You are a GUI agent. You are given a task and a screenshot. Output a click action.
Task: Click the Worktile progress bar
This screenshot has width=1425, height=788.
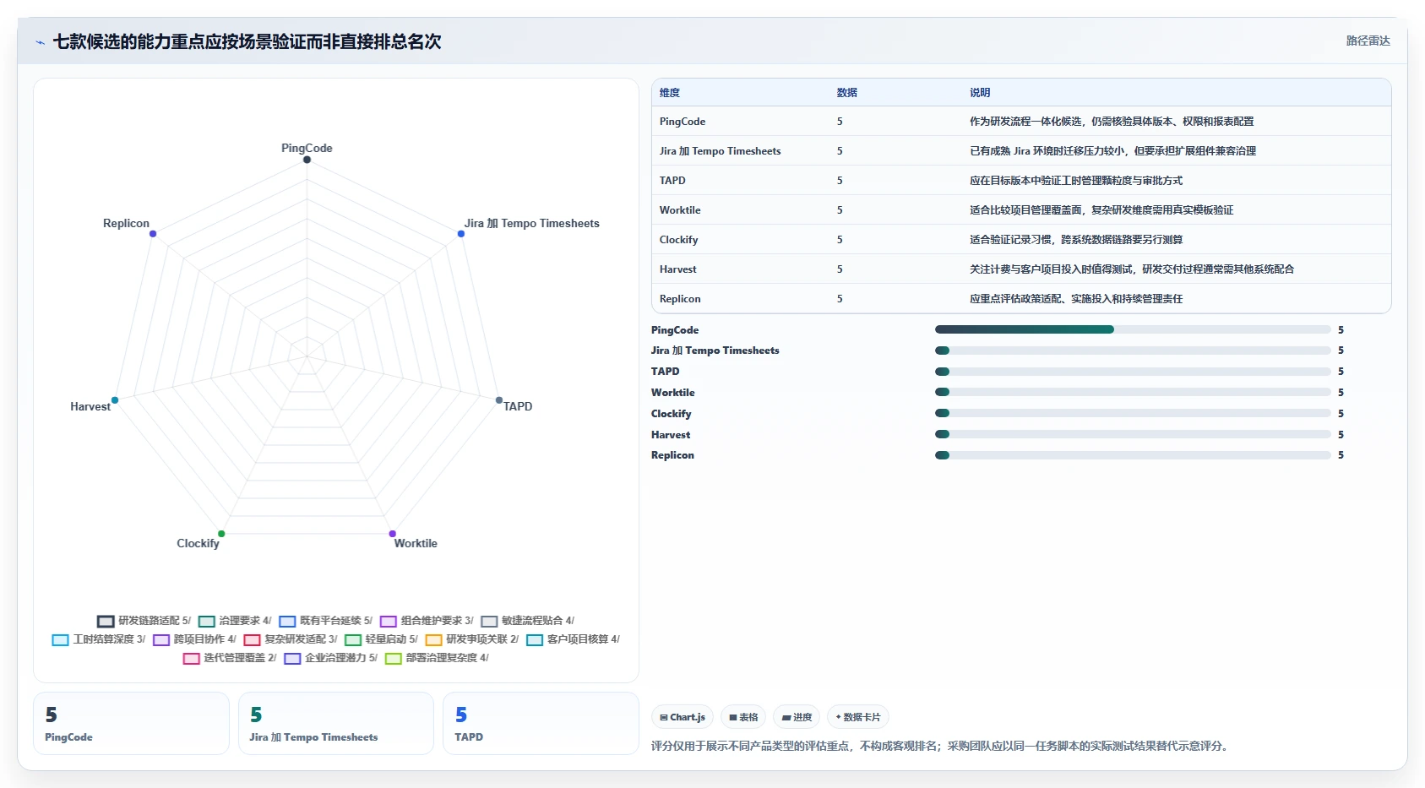click(x=1133, y=392)
